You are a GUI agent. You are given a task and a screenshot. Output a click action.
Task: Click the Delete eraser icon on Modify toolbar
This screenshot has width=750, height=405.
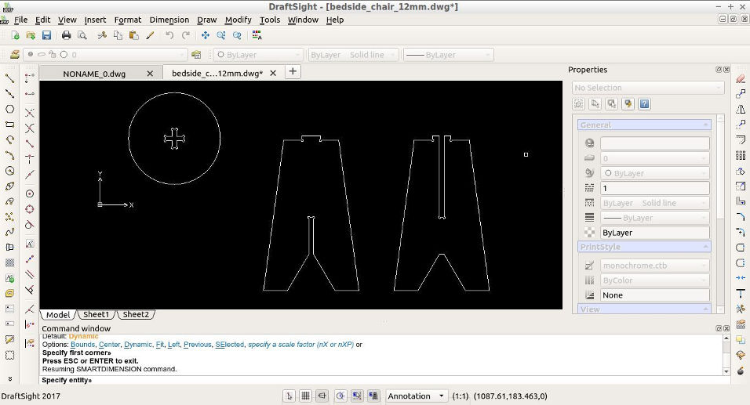pyautogui.click(x=741, y=78)
